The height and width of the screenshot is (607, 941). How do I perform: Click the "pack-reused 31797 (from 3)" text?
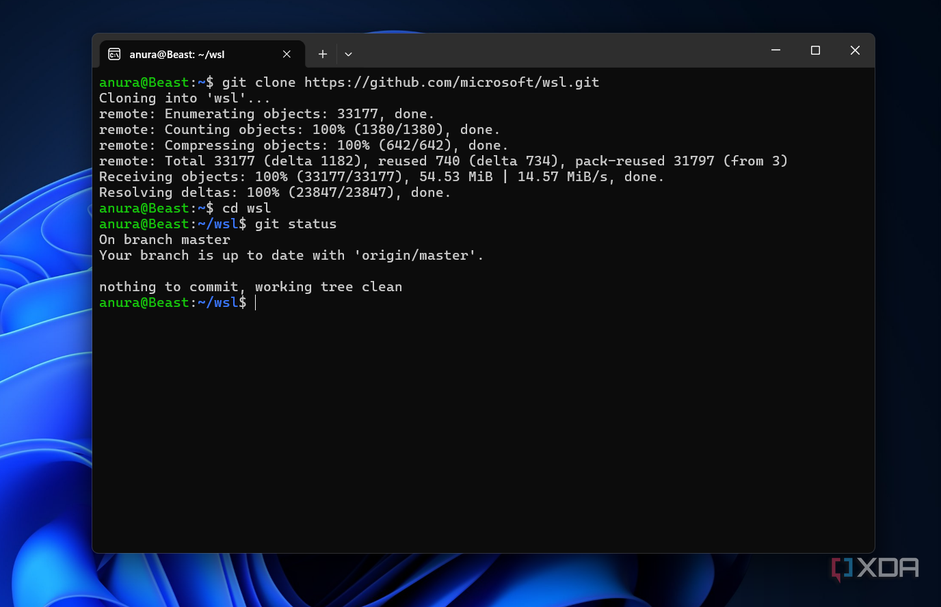point(681,161)
